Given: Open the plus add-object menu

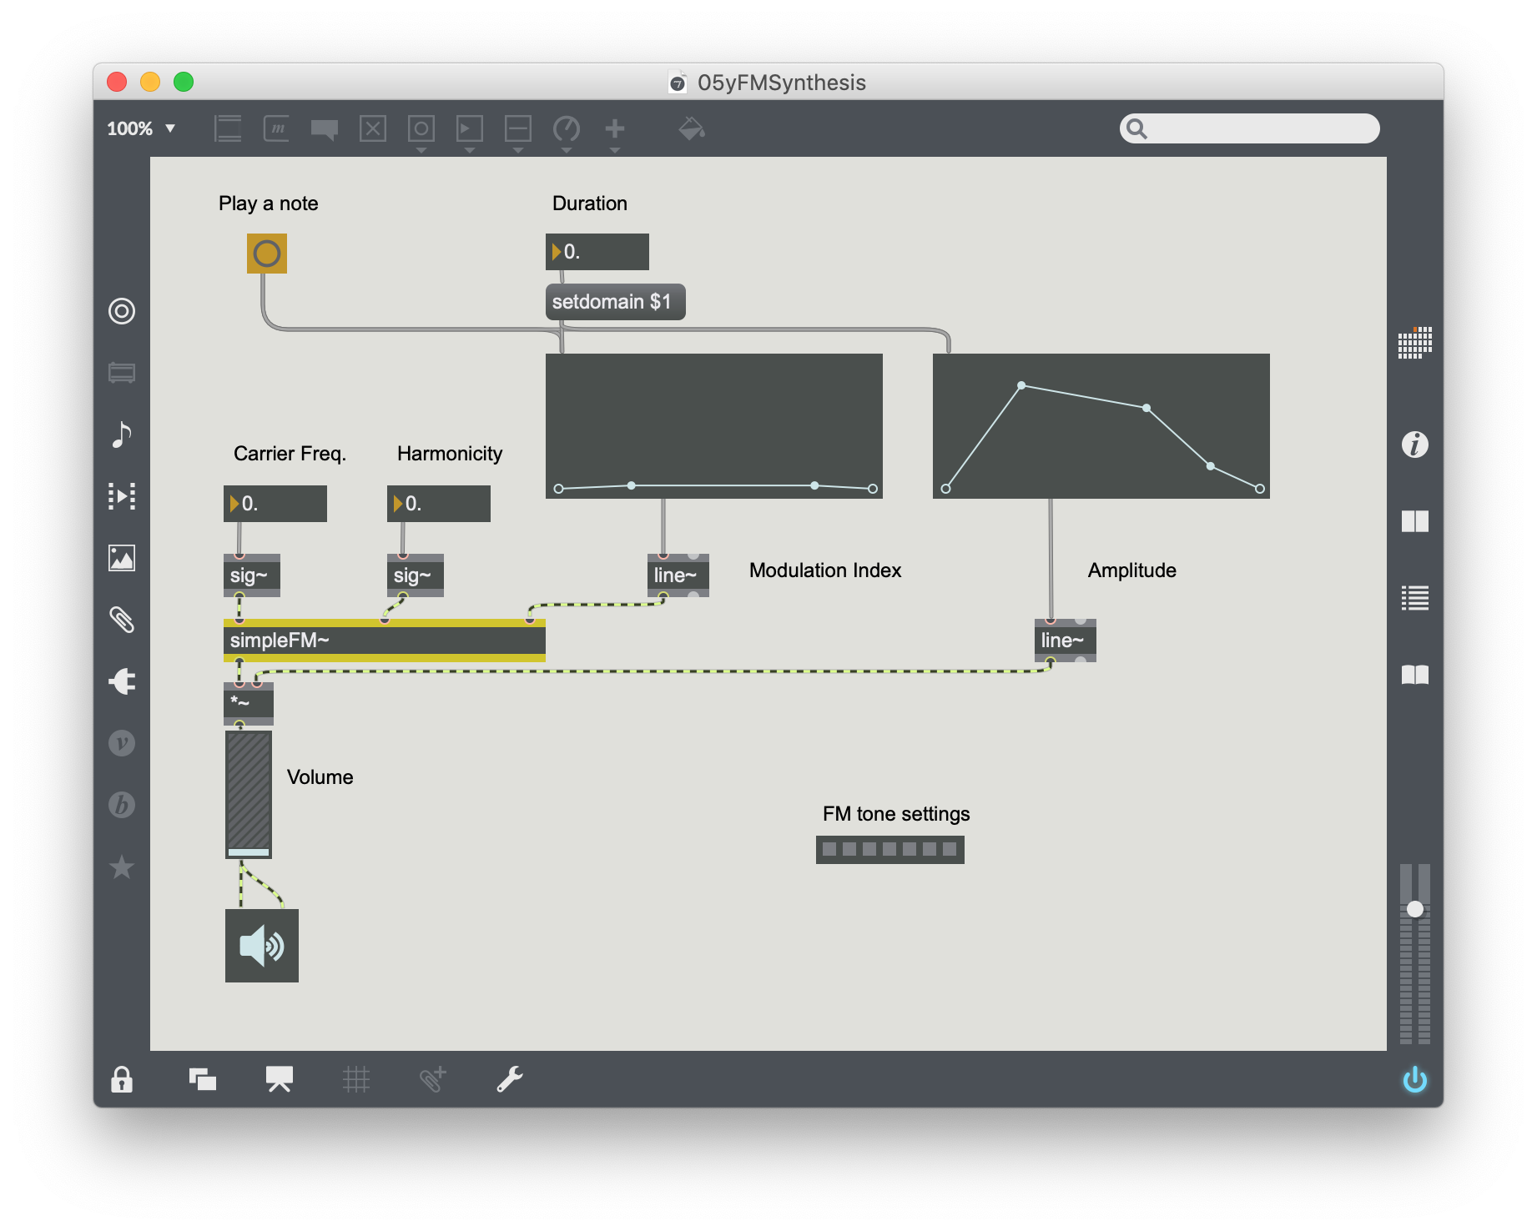Looking at the screenshot, I should click(x=614, y=128).
